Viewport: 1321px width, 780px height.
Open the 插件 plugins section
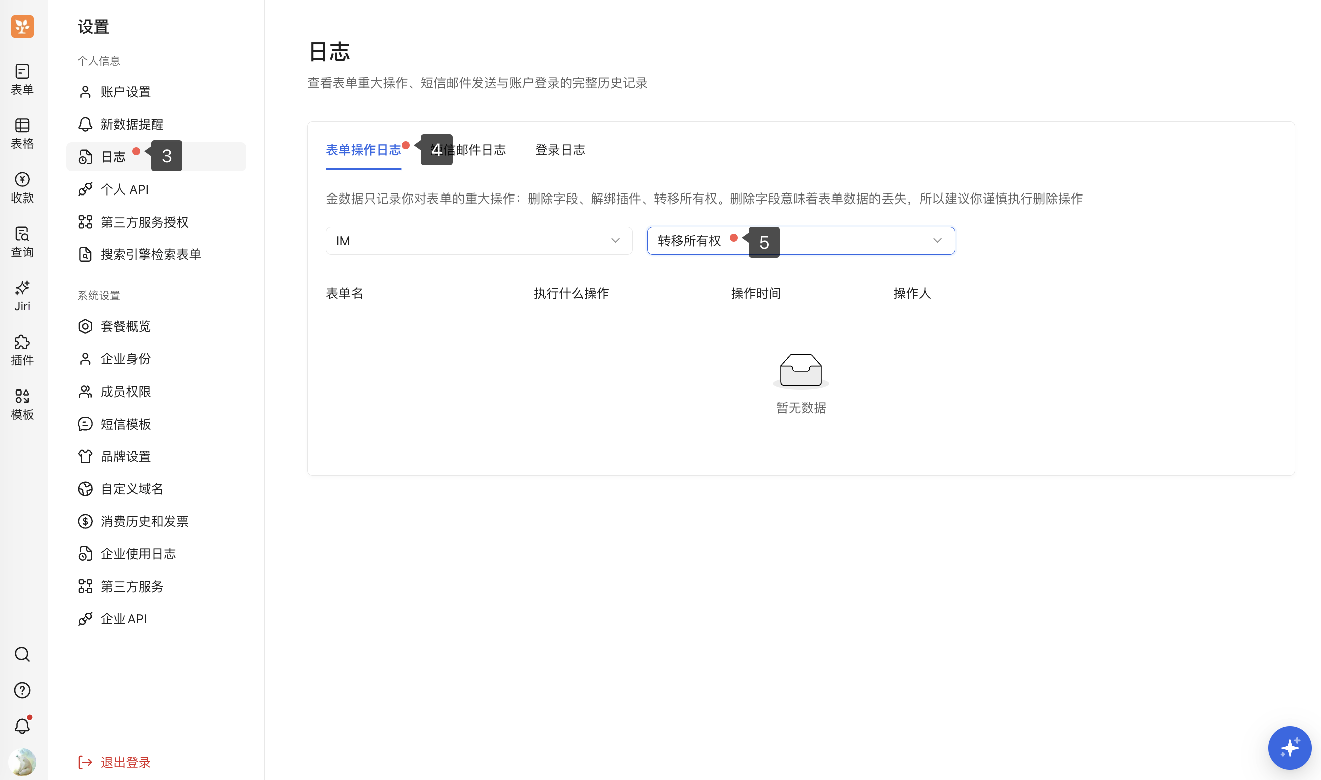(x=22, y=350)
